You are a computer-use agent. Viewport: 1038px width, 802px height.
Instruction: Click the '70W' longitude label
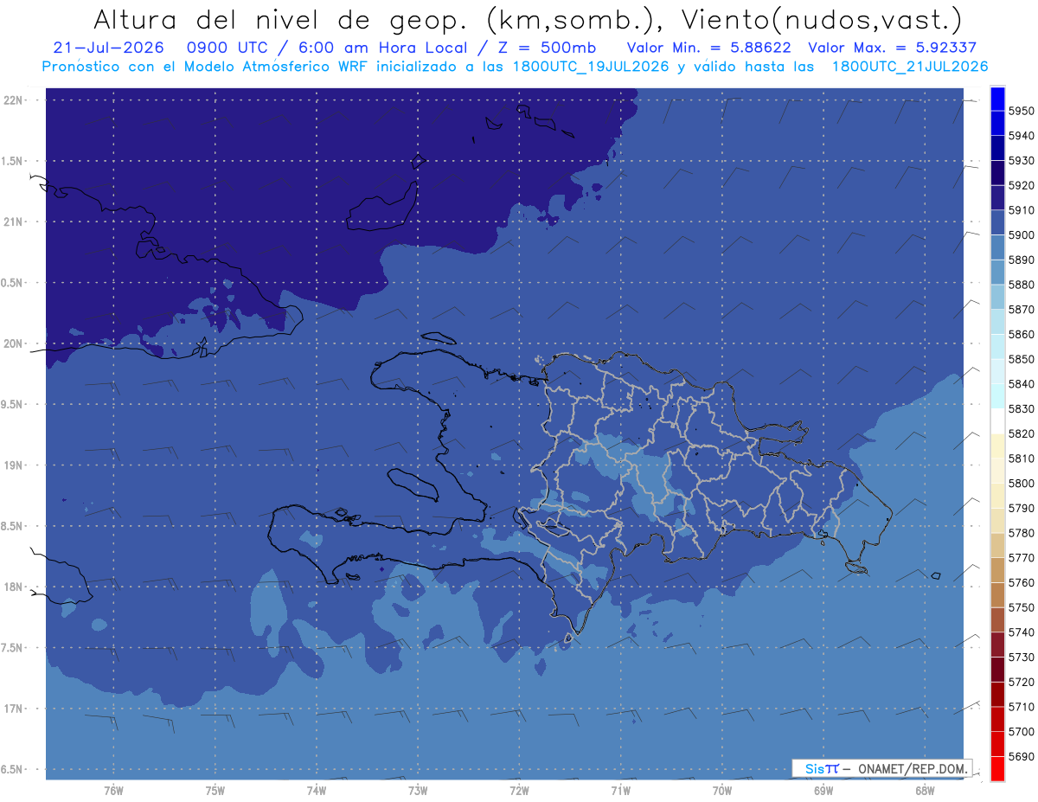click(x=722, y=791)
